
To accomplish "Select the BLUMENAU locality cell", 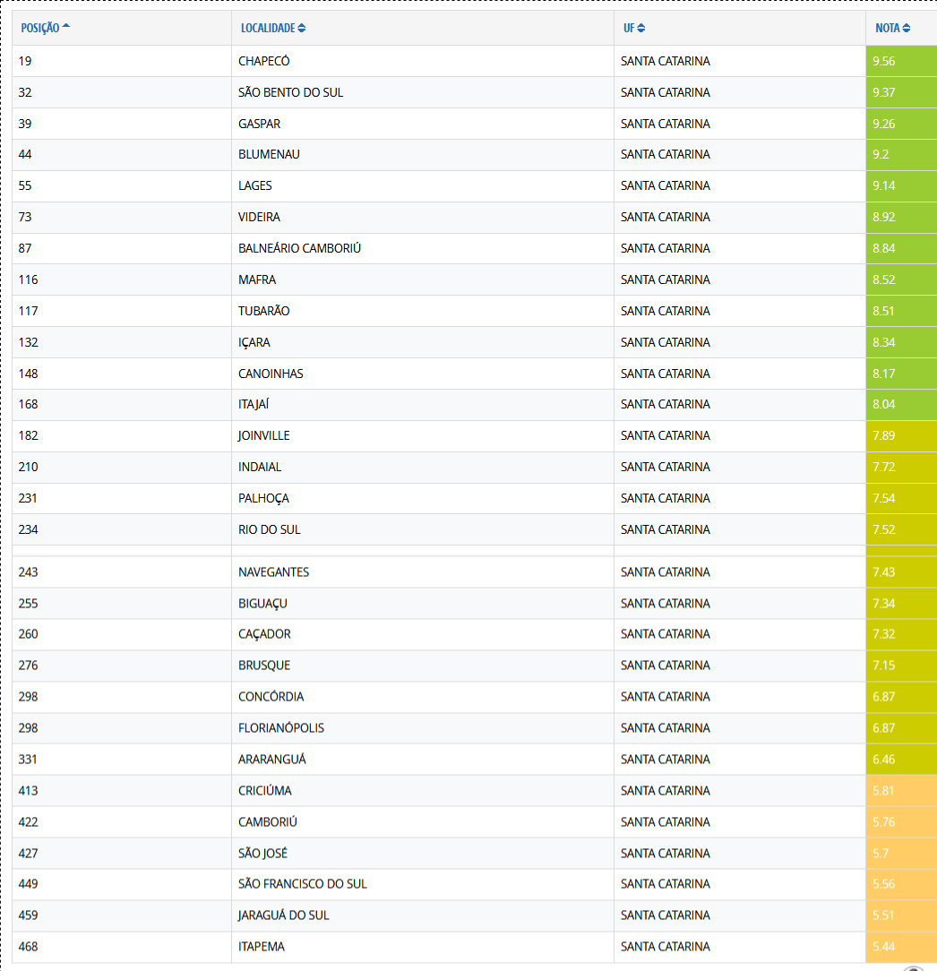I will 269,155.
